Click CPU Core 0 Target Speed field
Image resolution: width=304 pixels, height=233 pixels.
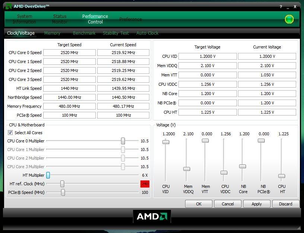pyautogui.click(x=69, y=53)
